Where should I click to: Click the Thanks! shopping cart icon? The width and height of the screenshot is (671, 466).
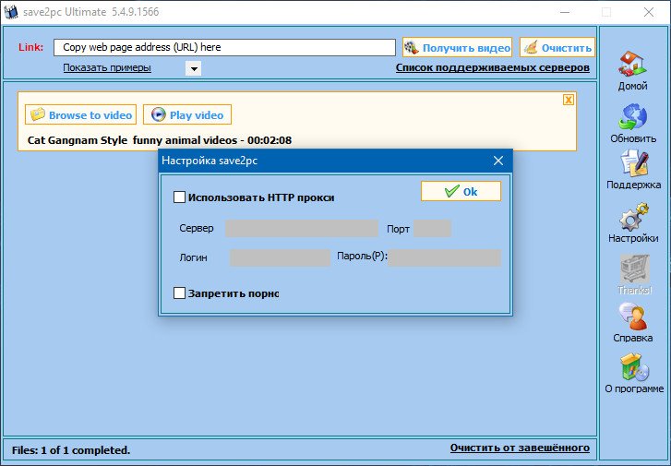coord(635,269)
